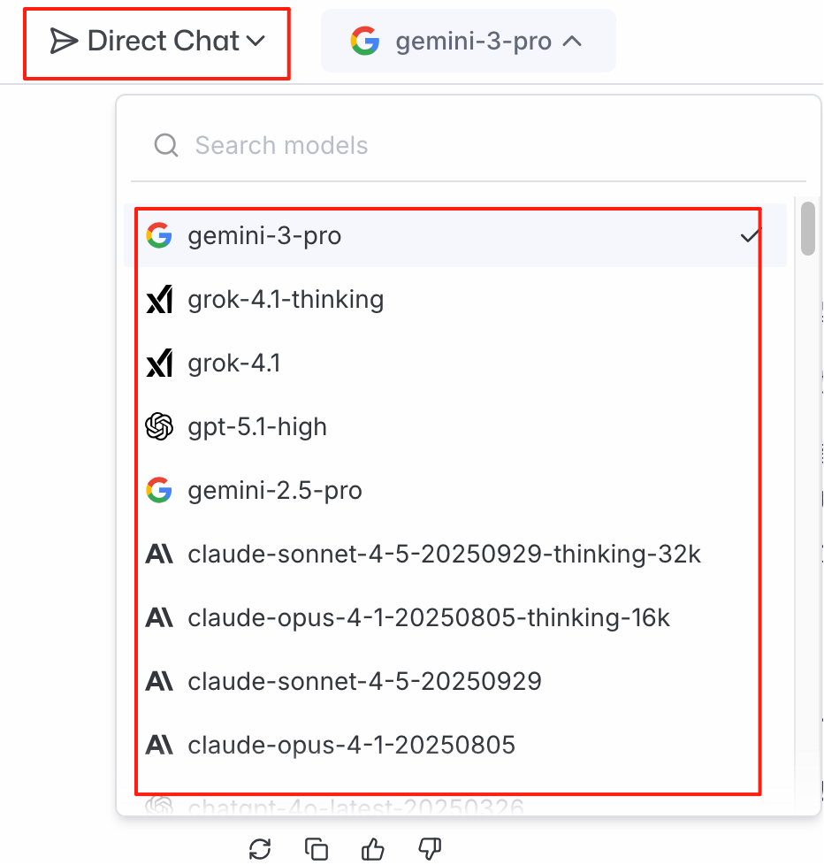Click the Google icon next to gemini-3-pro

pyautogui.click(x=159, y=236)
